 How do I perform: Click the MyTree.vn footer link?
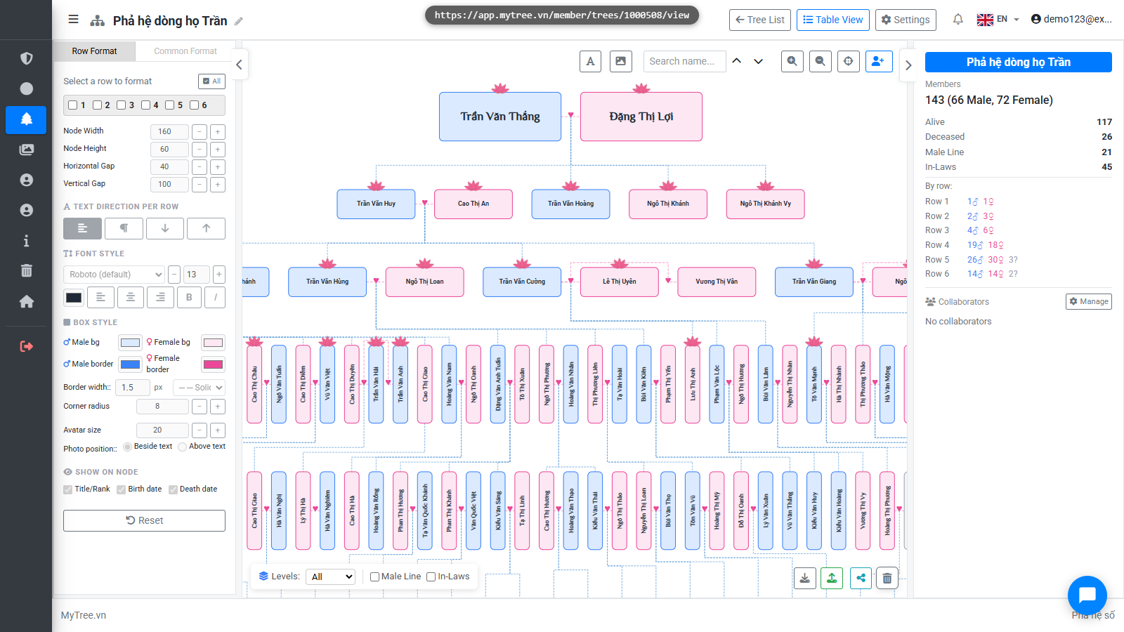84,615
